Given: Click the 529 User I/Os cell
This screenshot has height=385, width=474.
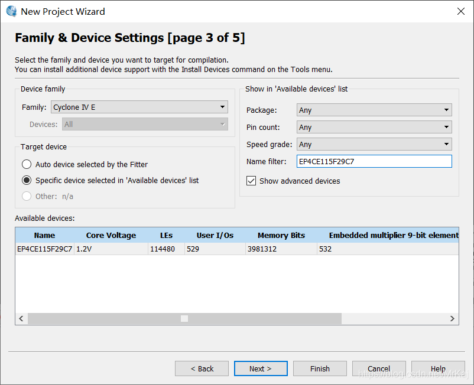Looking at the screenshot, I should (215, 249).
